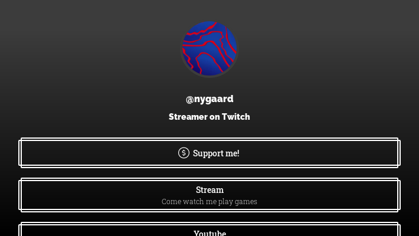Click the Stream title text
Image resolution: width=419 pixels, height=236 pixels.
[209, 190]
